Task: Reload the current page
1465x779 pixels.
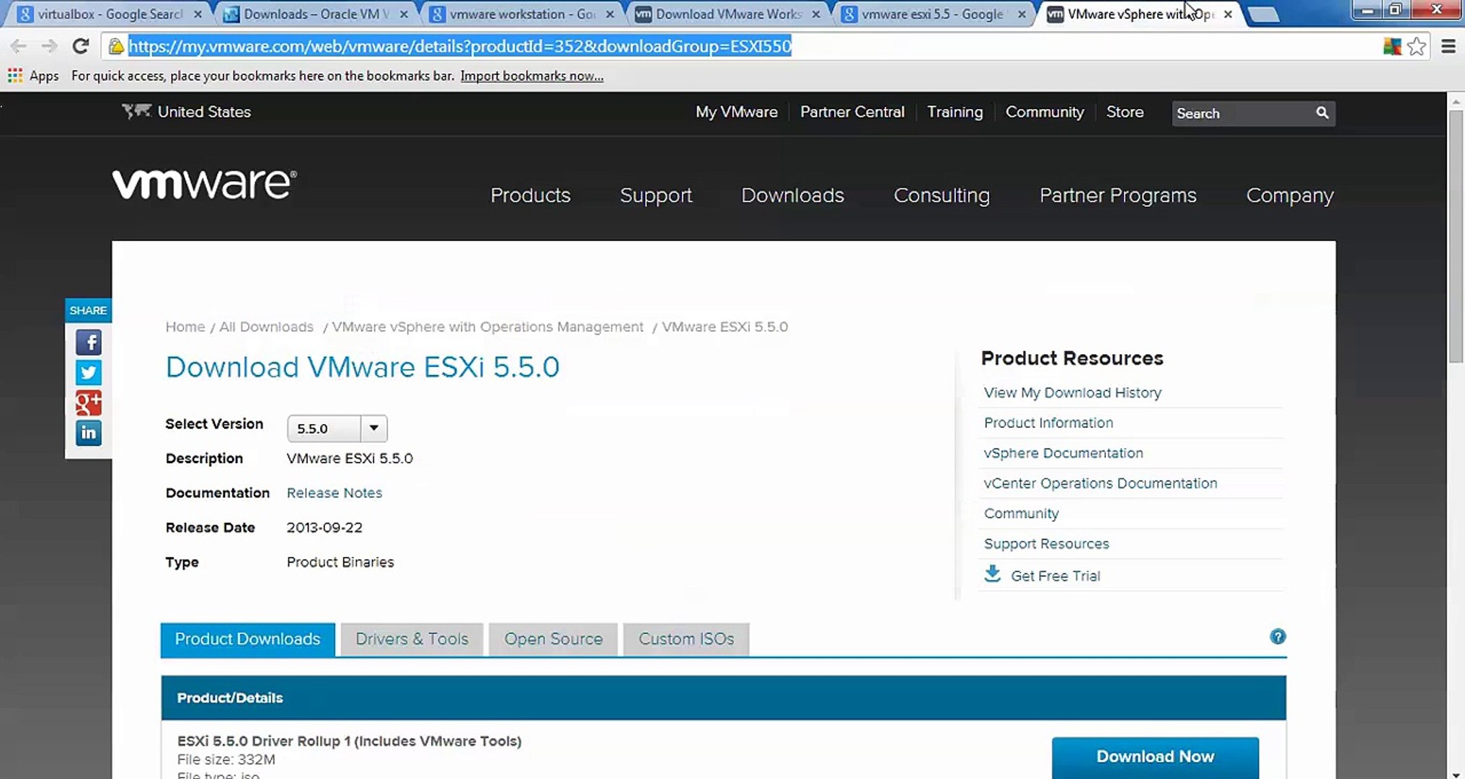Action: [81, 46]
